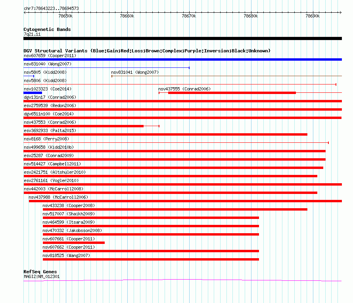The width and height of the screenshot is (353, 303).
Task: Click the nsv5805 (Kidd2008) label
Action: tap(45, 72)
